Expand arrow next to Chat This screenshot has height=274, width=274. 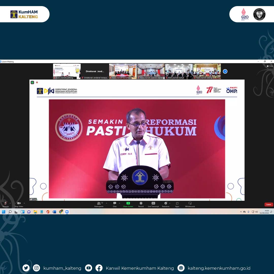tap(119, 203)
